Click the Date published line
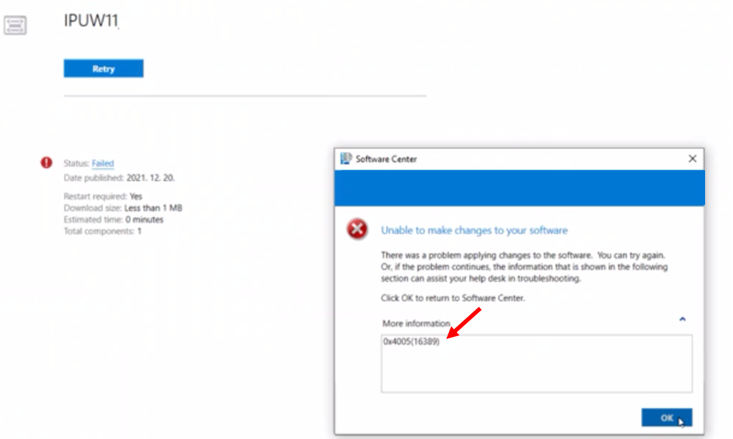Screen dimensions: 733x439 pos(120,178)
